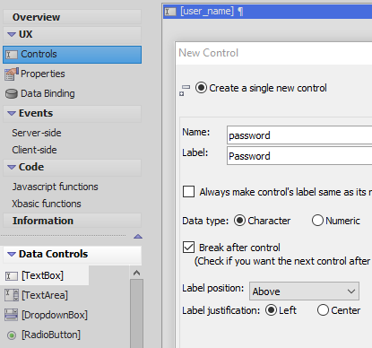
Task: Open Client-side events
Action: tap(34, 150)
